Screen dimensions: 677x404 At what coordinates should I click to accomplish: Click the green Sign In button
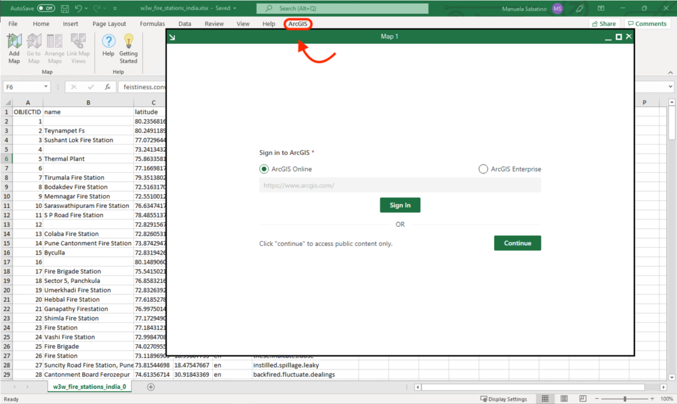pyautogui.click(x=400, y=205)
